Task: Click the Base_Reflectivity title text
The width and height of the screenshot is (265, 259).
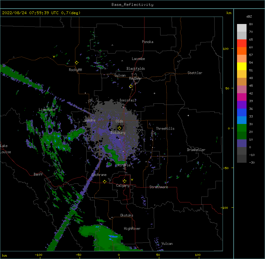Action: (132, 5)
